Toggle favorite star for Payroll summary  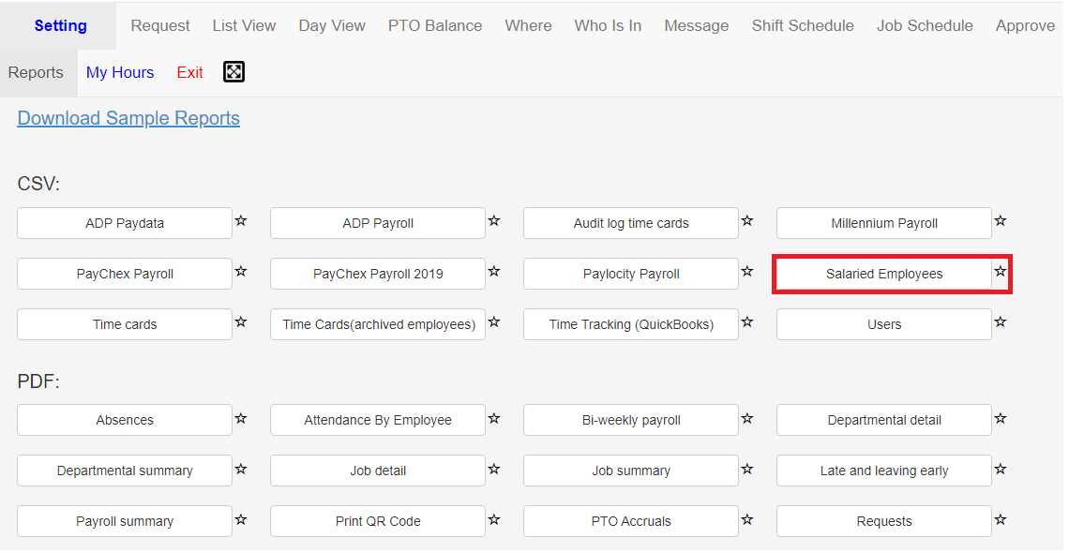pos(241,519)
